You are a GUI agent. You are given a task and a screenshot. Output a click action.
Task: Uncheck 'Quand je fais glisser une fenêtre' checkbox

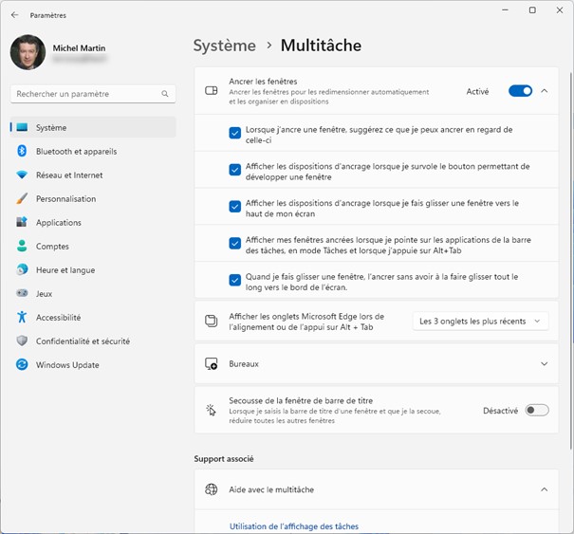pos(234,280)
